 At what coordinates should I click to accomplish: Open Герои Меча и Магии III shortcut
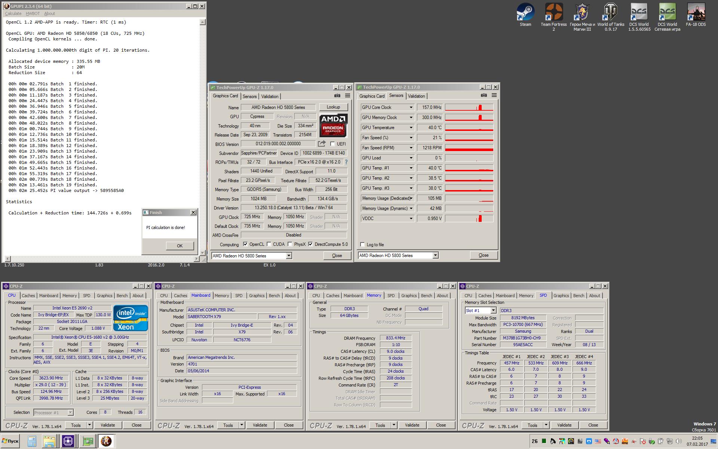tap(582, 17)
